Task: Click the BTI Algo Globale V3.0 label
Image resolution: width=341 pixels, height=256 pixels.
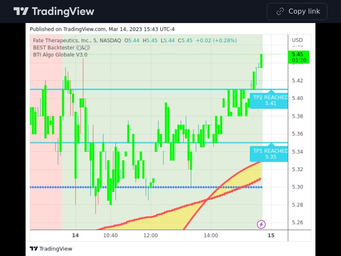Action: coord(60,55)
